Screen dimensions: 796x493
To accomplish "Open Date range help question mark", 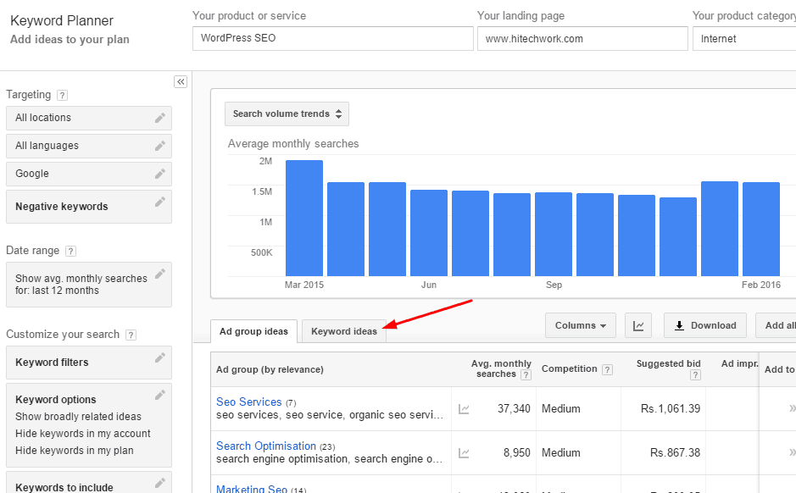I will tap(70, 251).
